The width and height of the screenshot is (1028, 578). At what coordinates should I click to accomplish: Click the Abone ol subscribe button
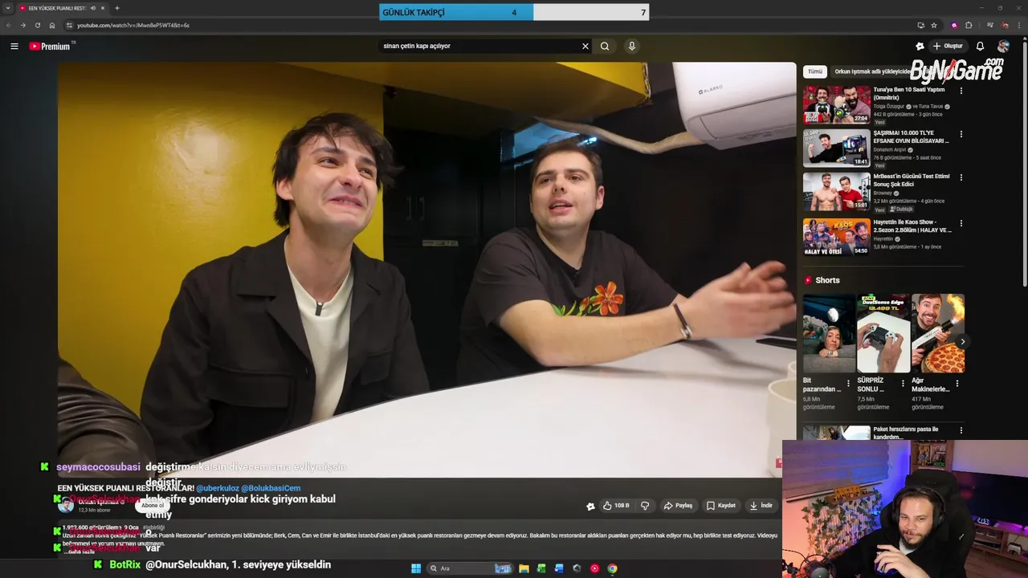tap(152, 506)
